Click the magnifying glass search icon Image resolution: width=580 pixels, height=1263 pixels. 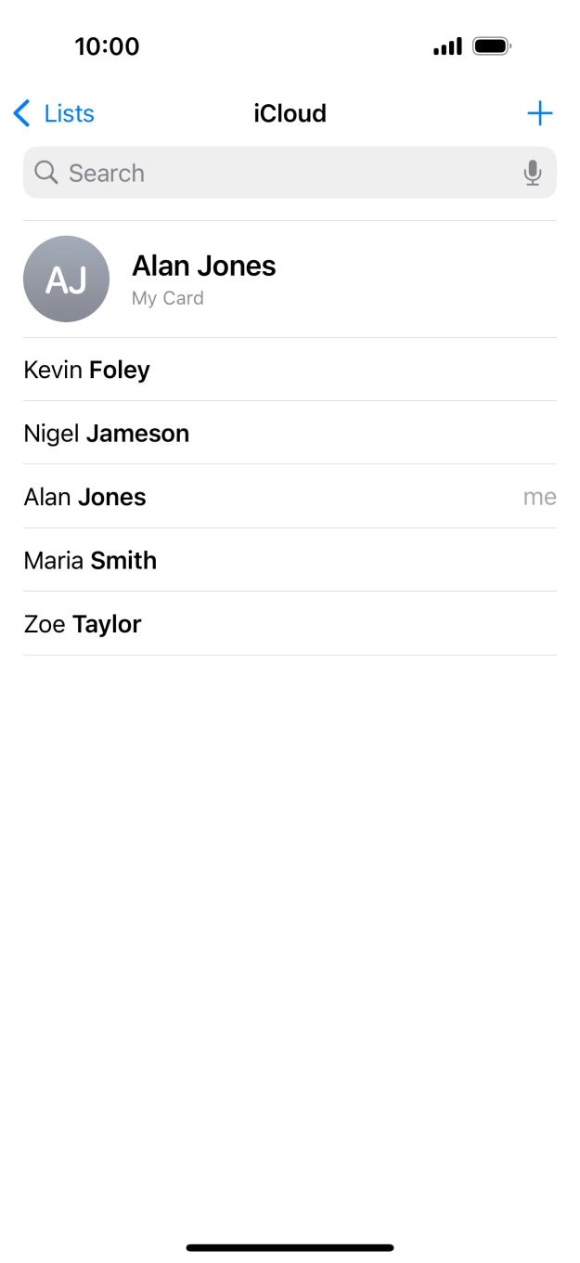pos(45,173)
